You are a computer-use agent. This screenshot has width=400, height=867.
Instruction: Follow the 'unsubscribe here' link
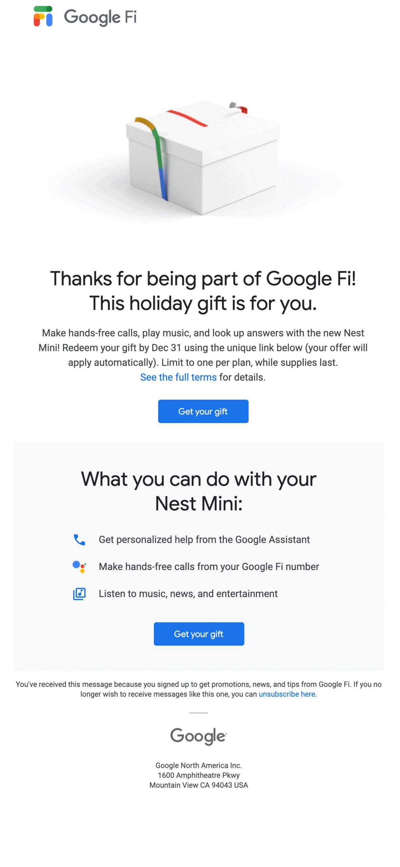287,694
